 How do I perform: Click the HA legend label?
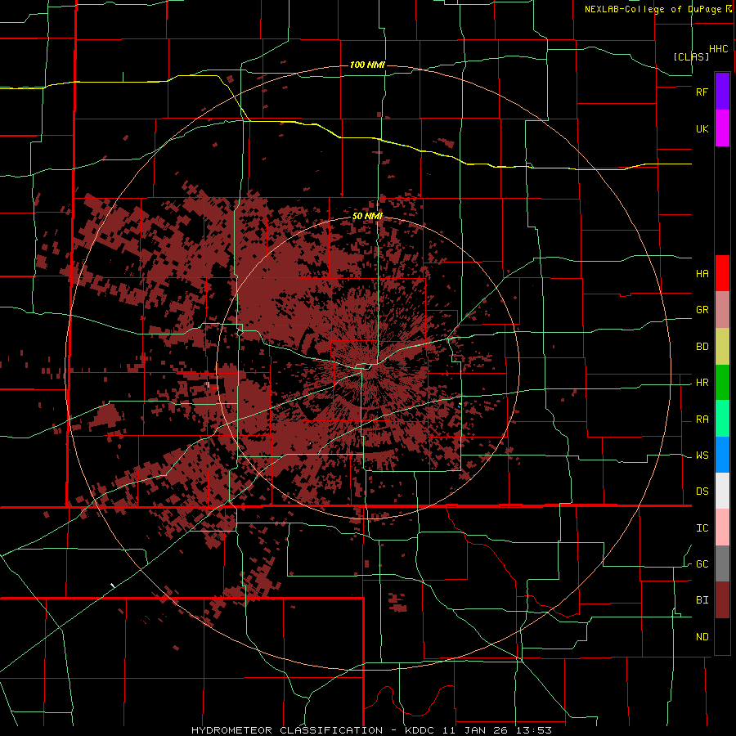(x=702, y=273)
